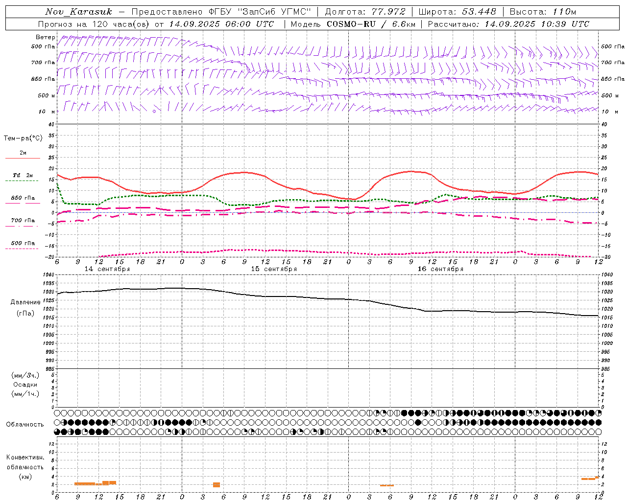Click the 'Давление' pressure panel label

[x=25, y=302]
